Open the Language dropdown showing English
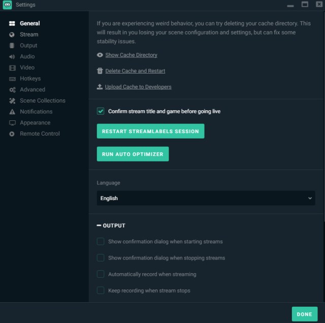 tap(206, 198)
